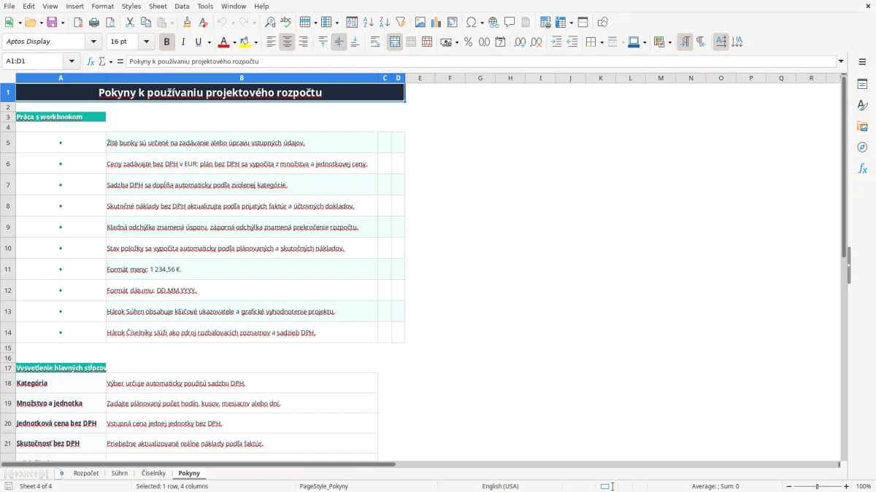The width and height of the screenshot is (876, 492).
Task: Click Sort Ascending icon
Action: click(369, 23)
